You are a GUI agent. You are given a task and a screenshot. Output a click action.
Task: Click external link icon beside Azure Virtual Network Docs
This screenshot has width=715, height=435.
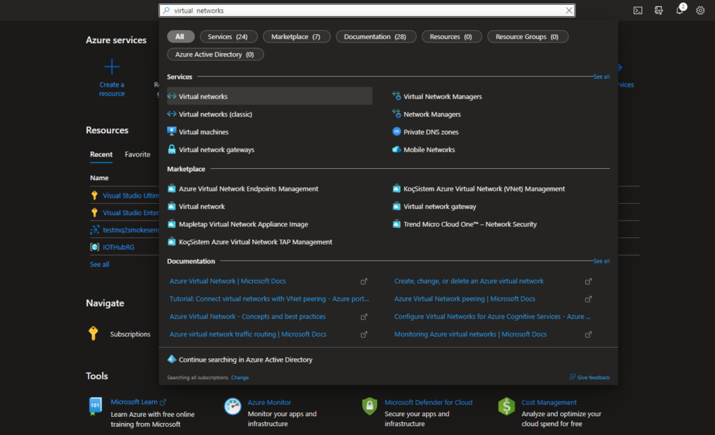point(364,281)
